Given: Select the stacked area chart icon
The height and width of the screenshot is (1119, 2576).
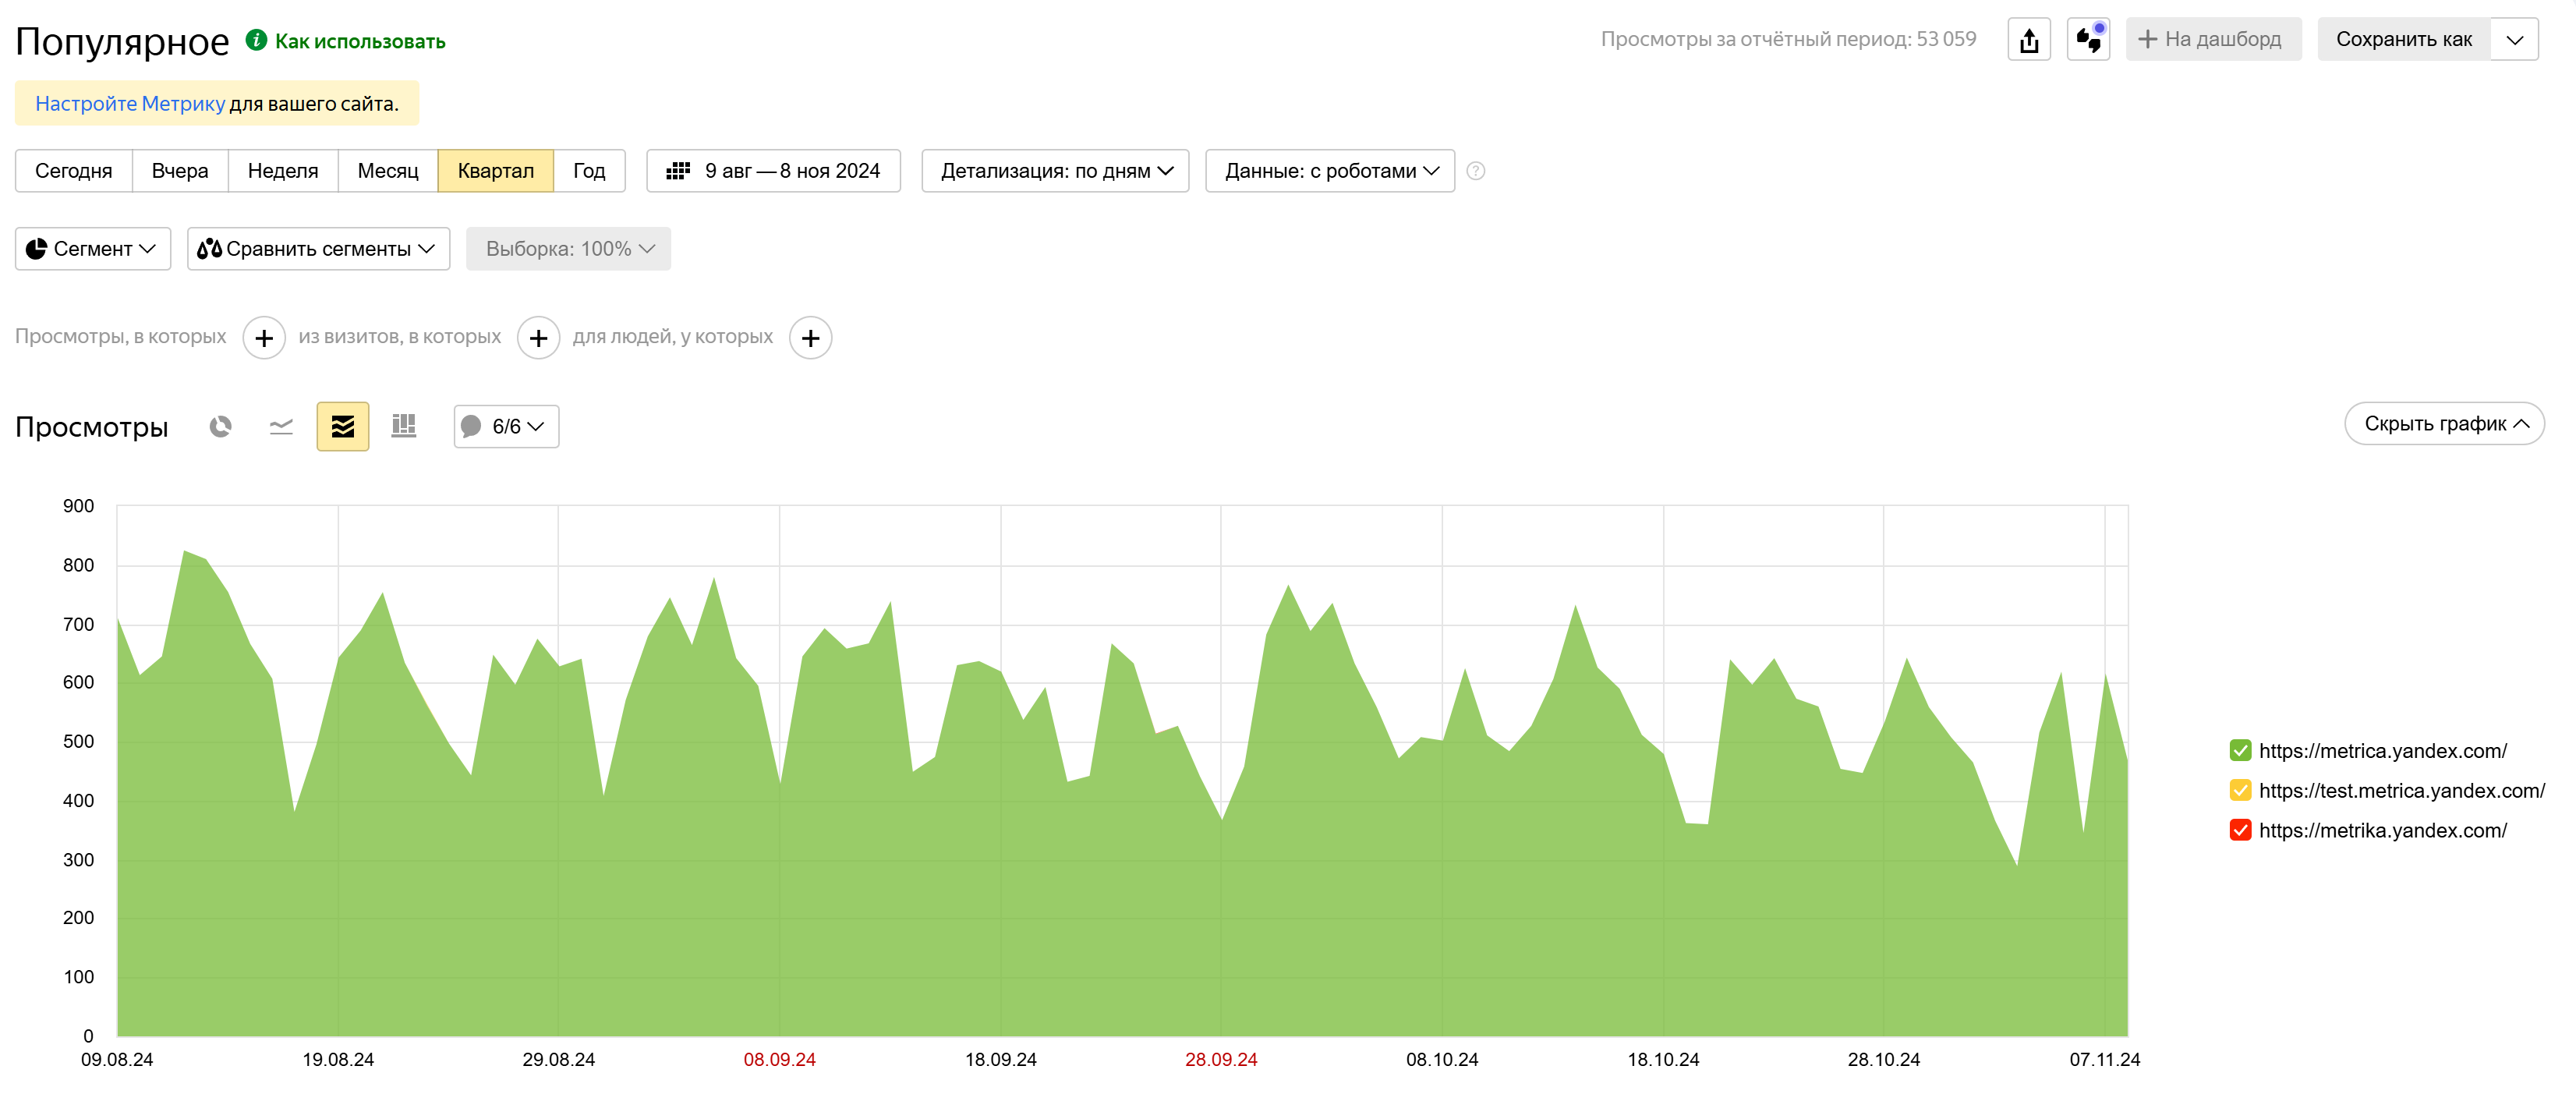Looking at the screenshot, I should point(342,427).
